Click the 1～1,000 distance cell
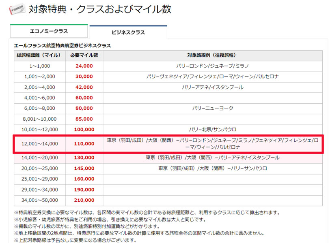 tap(39, 66)
